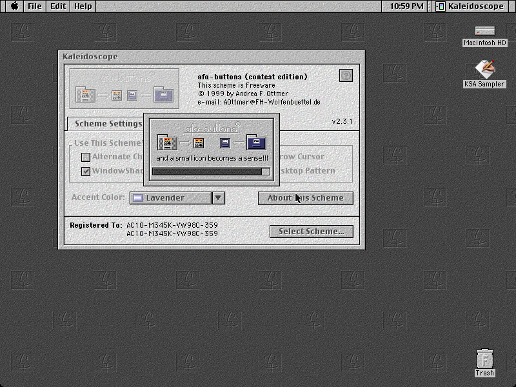Viewport: 516px width, 387px height.
Task: Click the light gray folder icon in splash
Action: coord(167,143)
